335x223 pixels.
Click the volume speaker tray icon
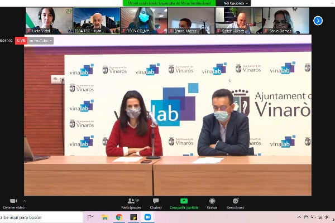(x=327, y=217)
